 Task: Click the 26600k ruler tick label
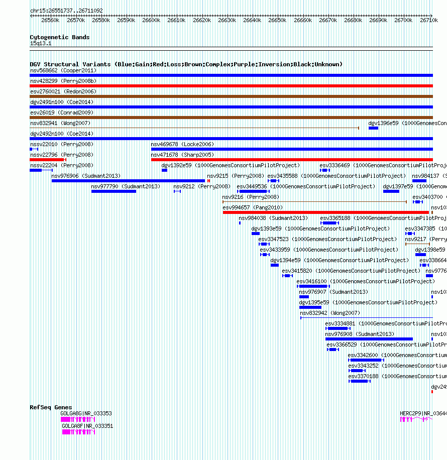151,21
